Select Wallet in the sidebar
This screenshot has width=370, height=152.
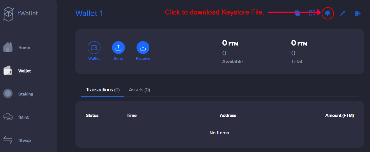(x=17, y=71)
